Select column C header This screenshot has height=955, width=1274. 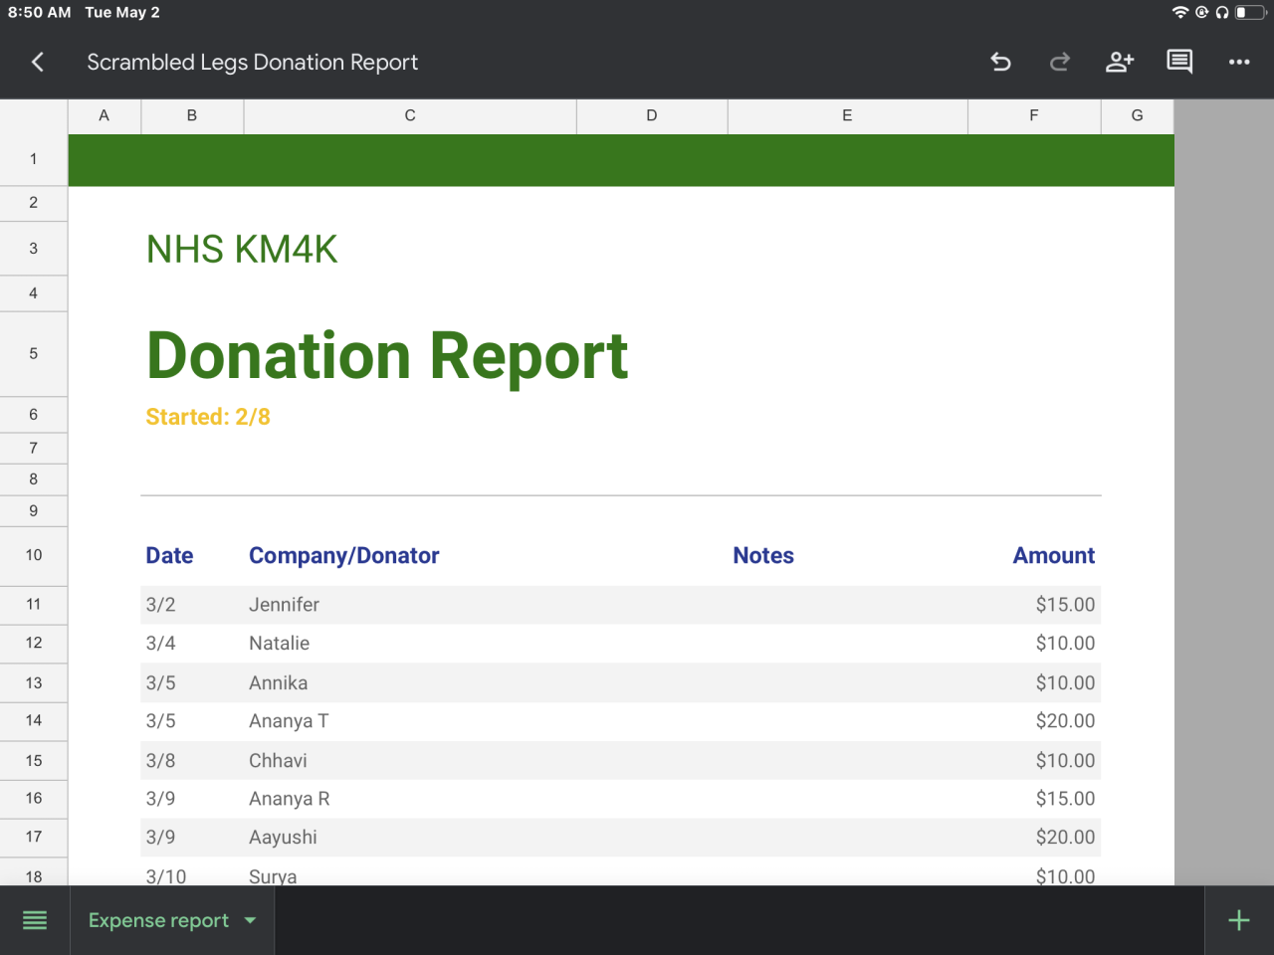[410, 115]
